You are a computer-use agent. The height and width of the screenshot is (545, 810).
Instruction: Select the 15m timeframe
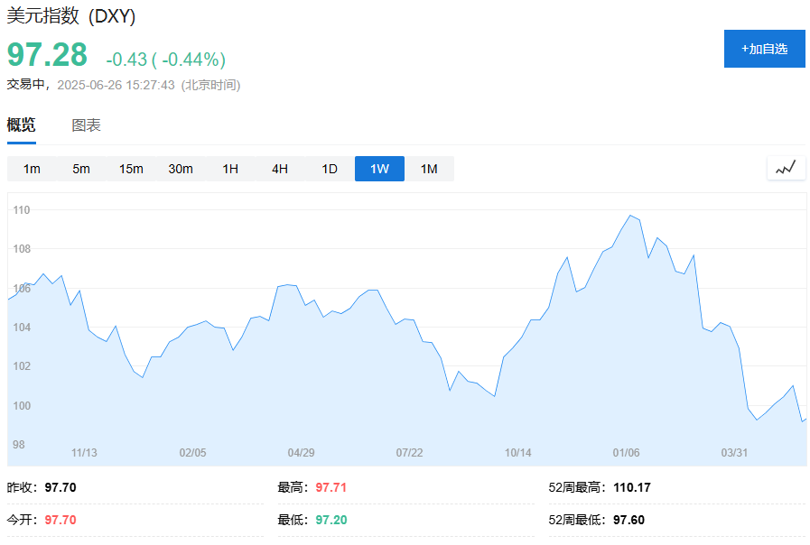click(x=131, y=169)
